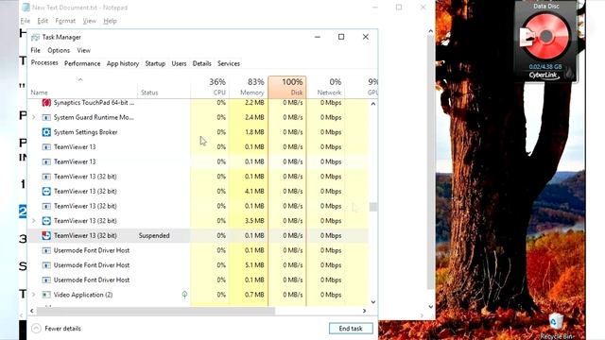This screenshot has width=605, height=340.
Task: Switch to the Users tab
Action: [179, 63]
